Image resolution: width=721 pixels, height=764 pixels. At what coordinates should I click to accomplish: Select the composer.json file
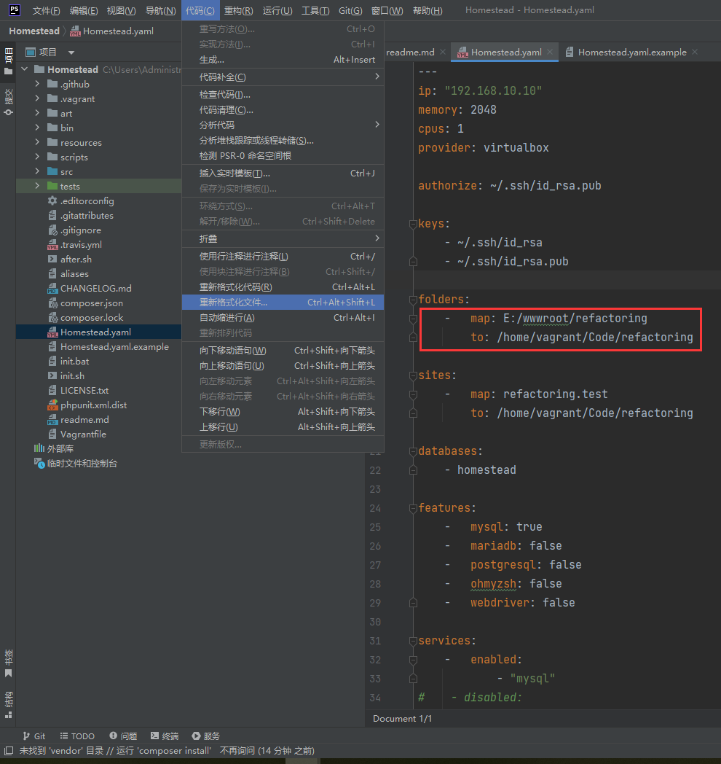[91, 303]
